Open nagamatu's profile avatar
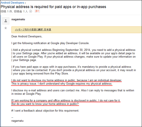This screenshot has width=142, height=127. 6,21
